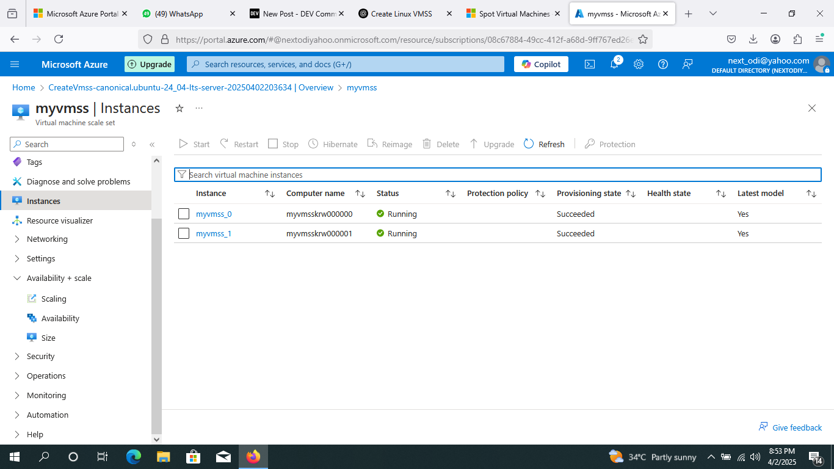The image size is (834, 469).
Task: Focus the Search virtual machine instances field
Action: click(x=498, y=175)
